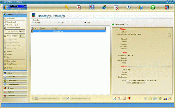Click the LiberOne logo banner
The height and width of the screenshot is (108, 175).
tap(15, 7)
